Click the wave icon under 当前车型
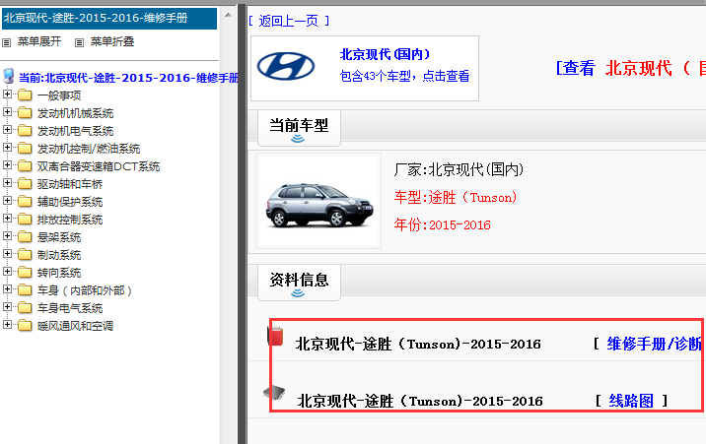 click(298, 139)
